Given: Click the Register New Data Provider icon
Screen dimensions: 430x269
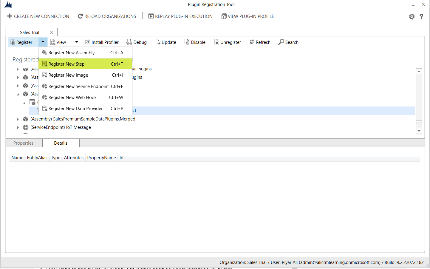Looking at the screenshot, I should [x=44, y=109].
